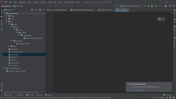This screenshot has width=176, height=99.
Task: Click the Collapse All icon in Project panel
Action: pos(35,10)
